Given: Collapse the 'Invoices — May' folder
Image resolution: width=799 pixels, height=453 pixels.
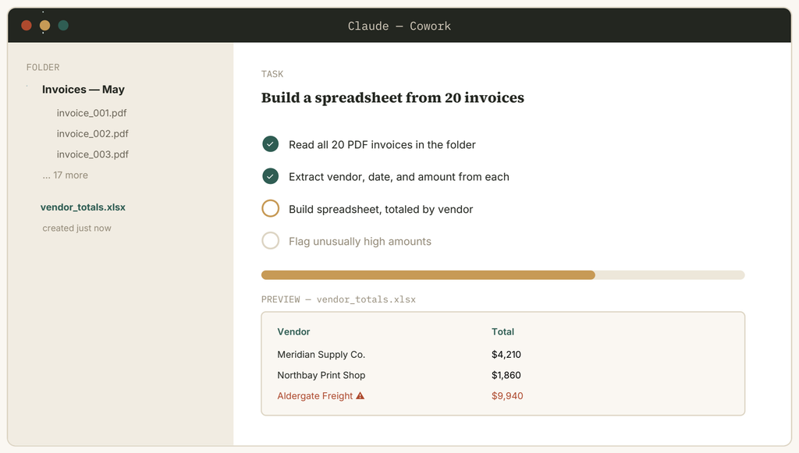Looking at the screenshot, I should click(x=83, y=90).
